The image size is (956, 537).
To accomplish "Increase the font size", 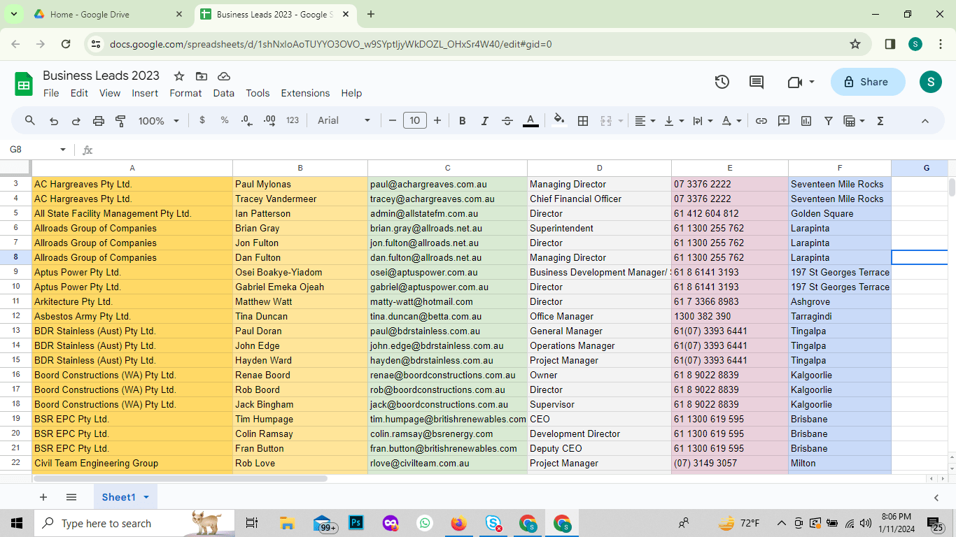I will pyautogui.click(x=437, y=121).
